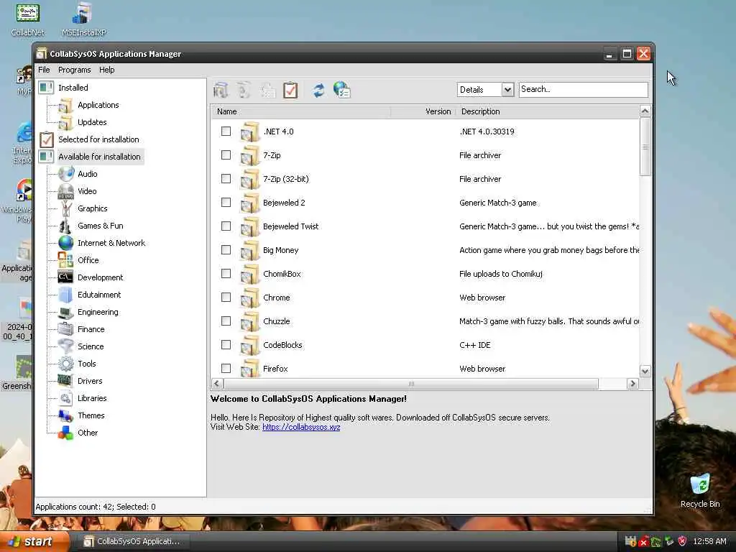Click the red X tray icon

tap(643, 542)
